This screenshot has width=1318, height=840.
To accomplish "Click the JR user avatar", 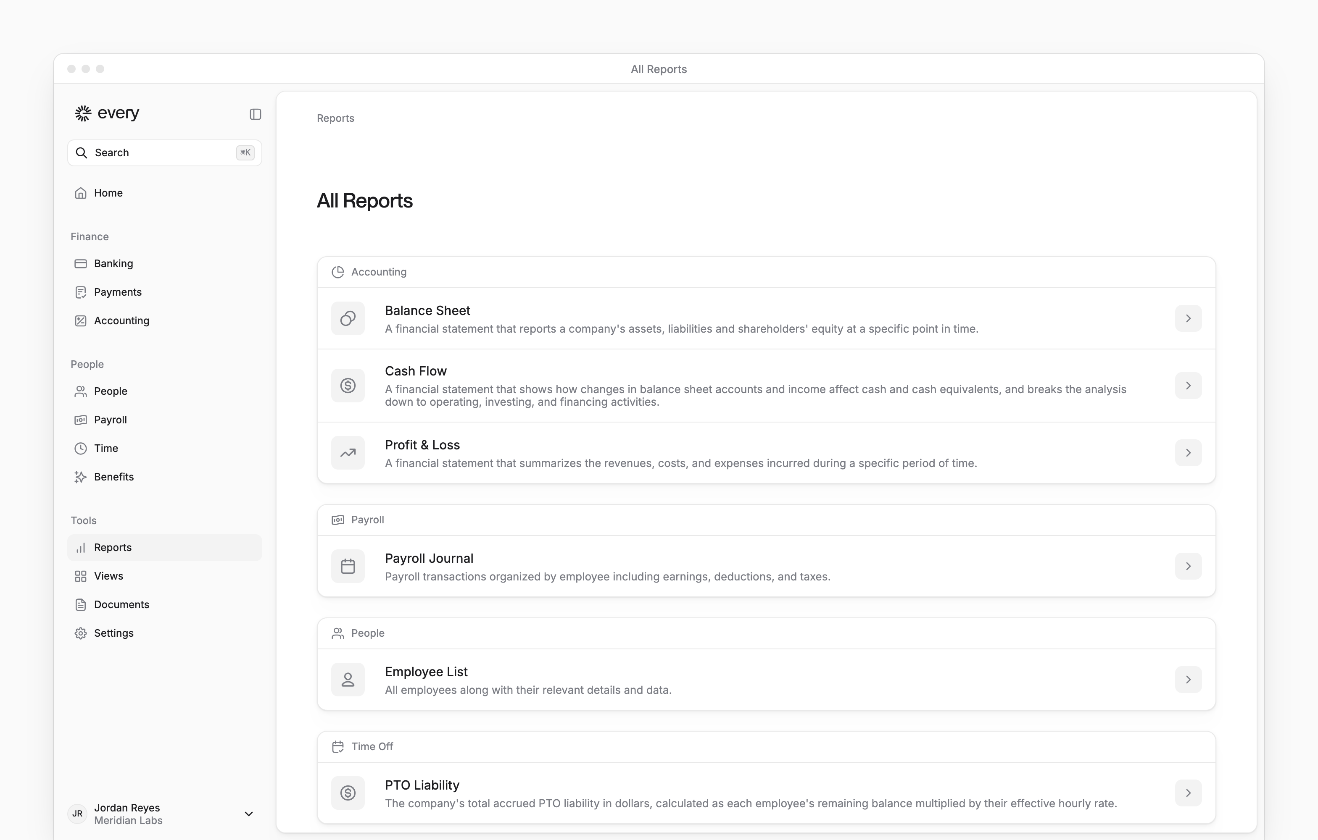I will [78, 814].
